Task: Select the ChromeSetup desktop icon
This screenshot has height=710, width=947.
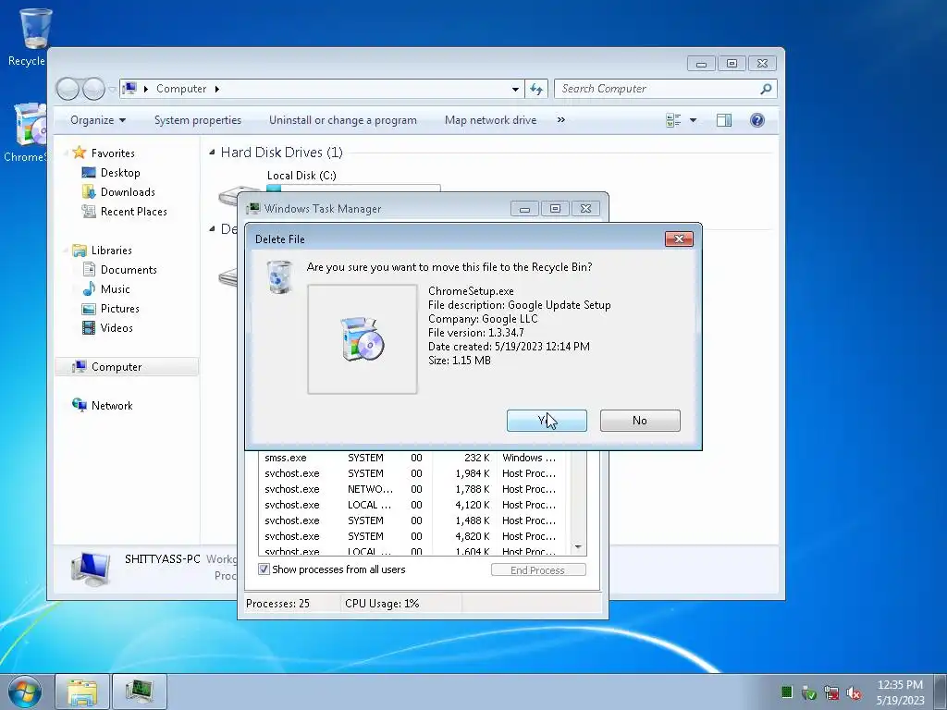Action: 27,133
